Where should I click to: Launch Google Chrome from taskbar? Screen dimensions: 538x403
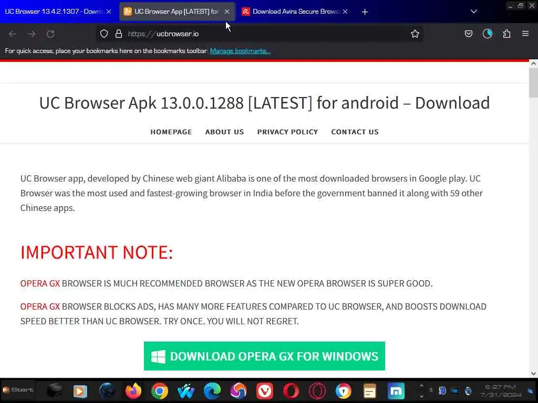coord(160,391)
